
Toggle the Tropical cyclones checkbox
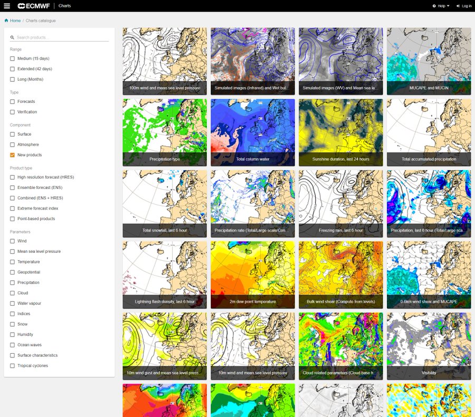pyautogui.click(x=13, y=366)
